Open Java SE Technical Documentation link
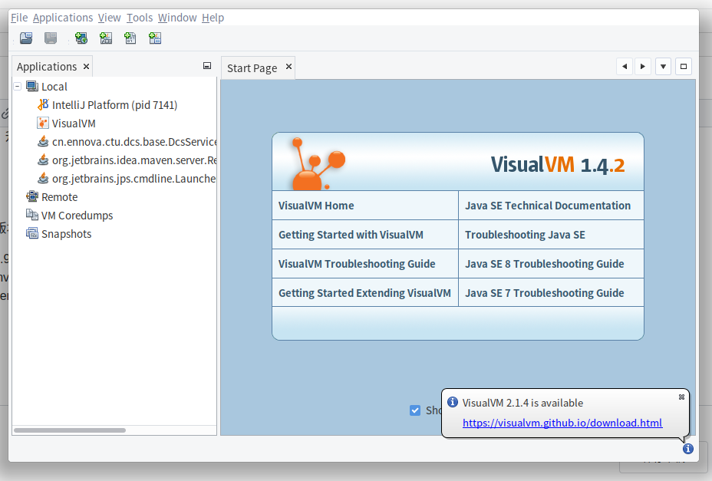The height and width of the screenshot is (481, 712). [x=548, y=206]
